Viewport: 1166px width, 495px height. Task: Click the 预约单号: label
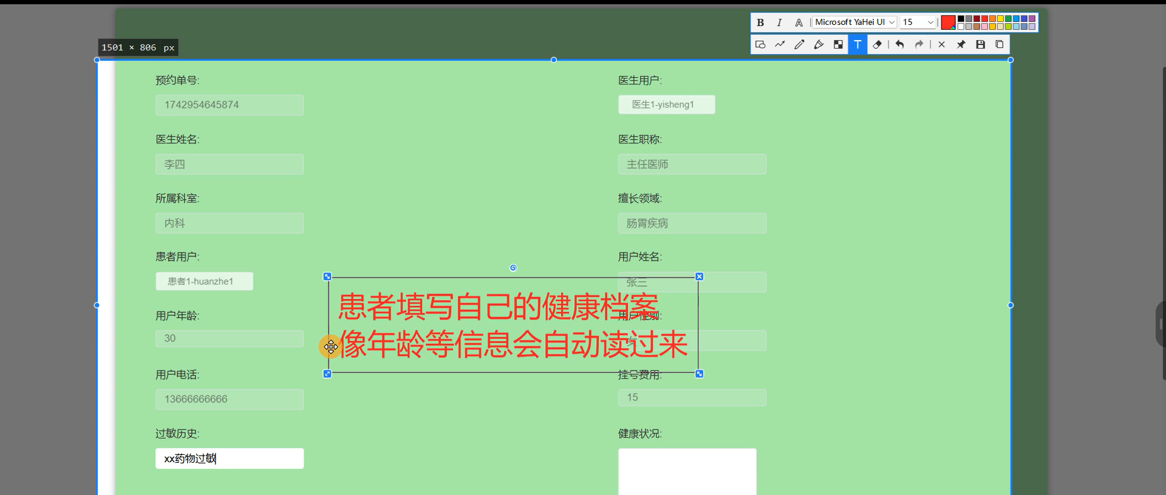point(177,80)
